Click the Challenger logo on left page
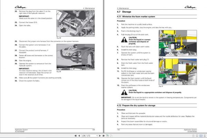Screen dimensions: 207x138 [x=21, y=7]
